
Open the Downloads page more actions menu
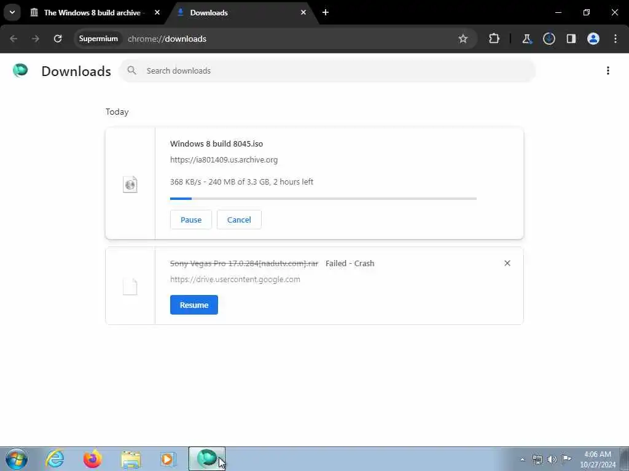[608, 71]
